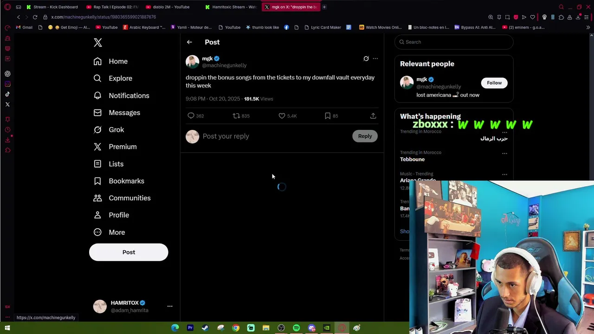This screenshot has height=334, width=594.
Task: Open TikTok in Opera sidebar
Action: [x=7, y=94]
